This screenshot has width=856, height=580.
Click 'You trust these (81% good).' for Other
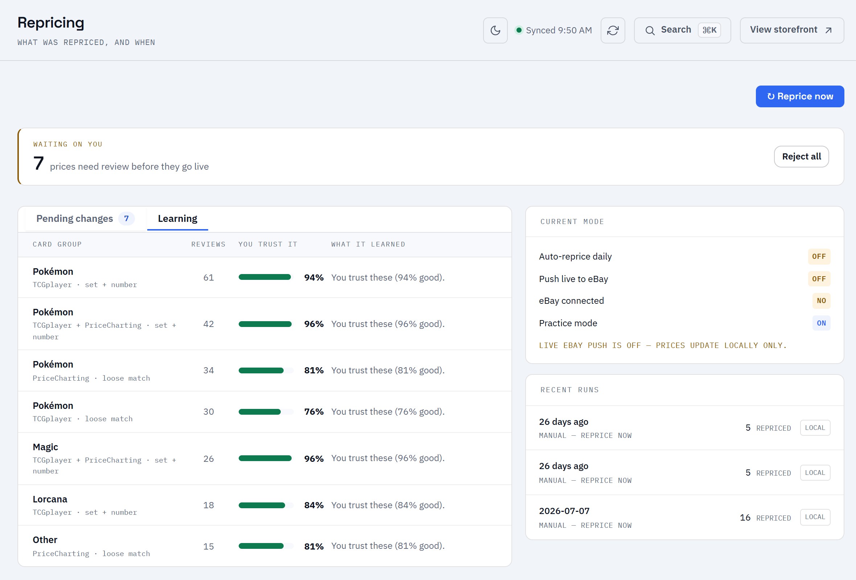(388, 546)
